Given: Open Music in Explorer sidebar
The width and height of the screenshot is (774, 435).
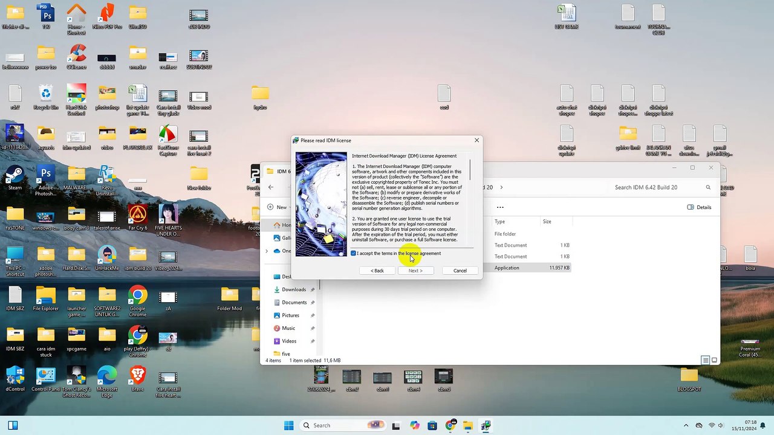Looking at the screenshot, I should (288, 328).
